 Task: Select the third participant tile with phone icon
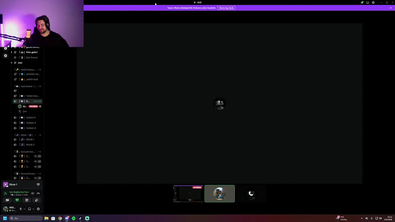pyautogui.click(x=251, y=194)
